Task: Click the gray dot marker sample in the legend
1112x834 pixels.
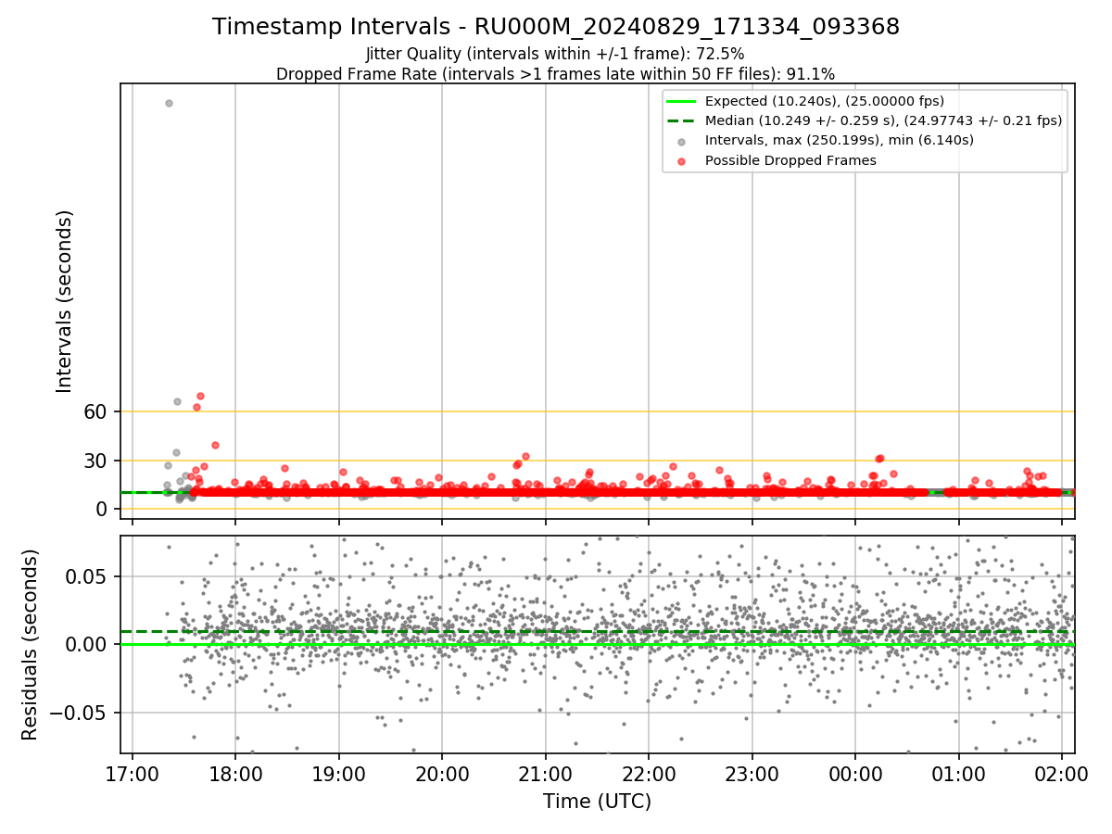Action: (681, 141)
